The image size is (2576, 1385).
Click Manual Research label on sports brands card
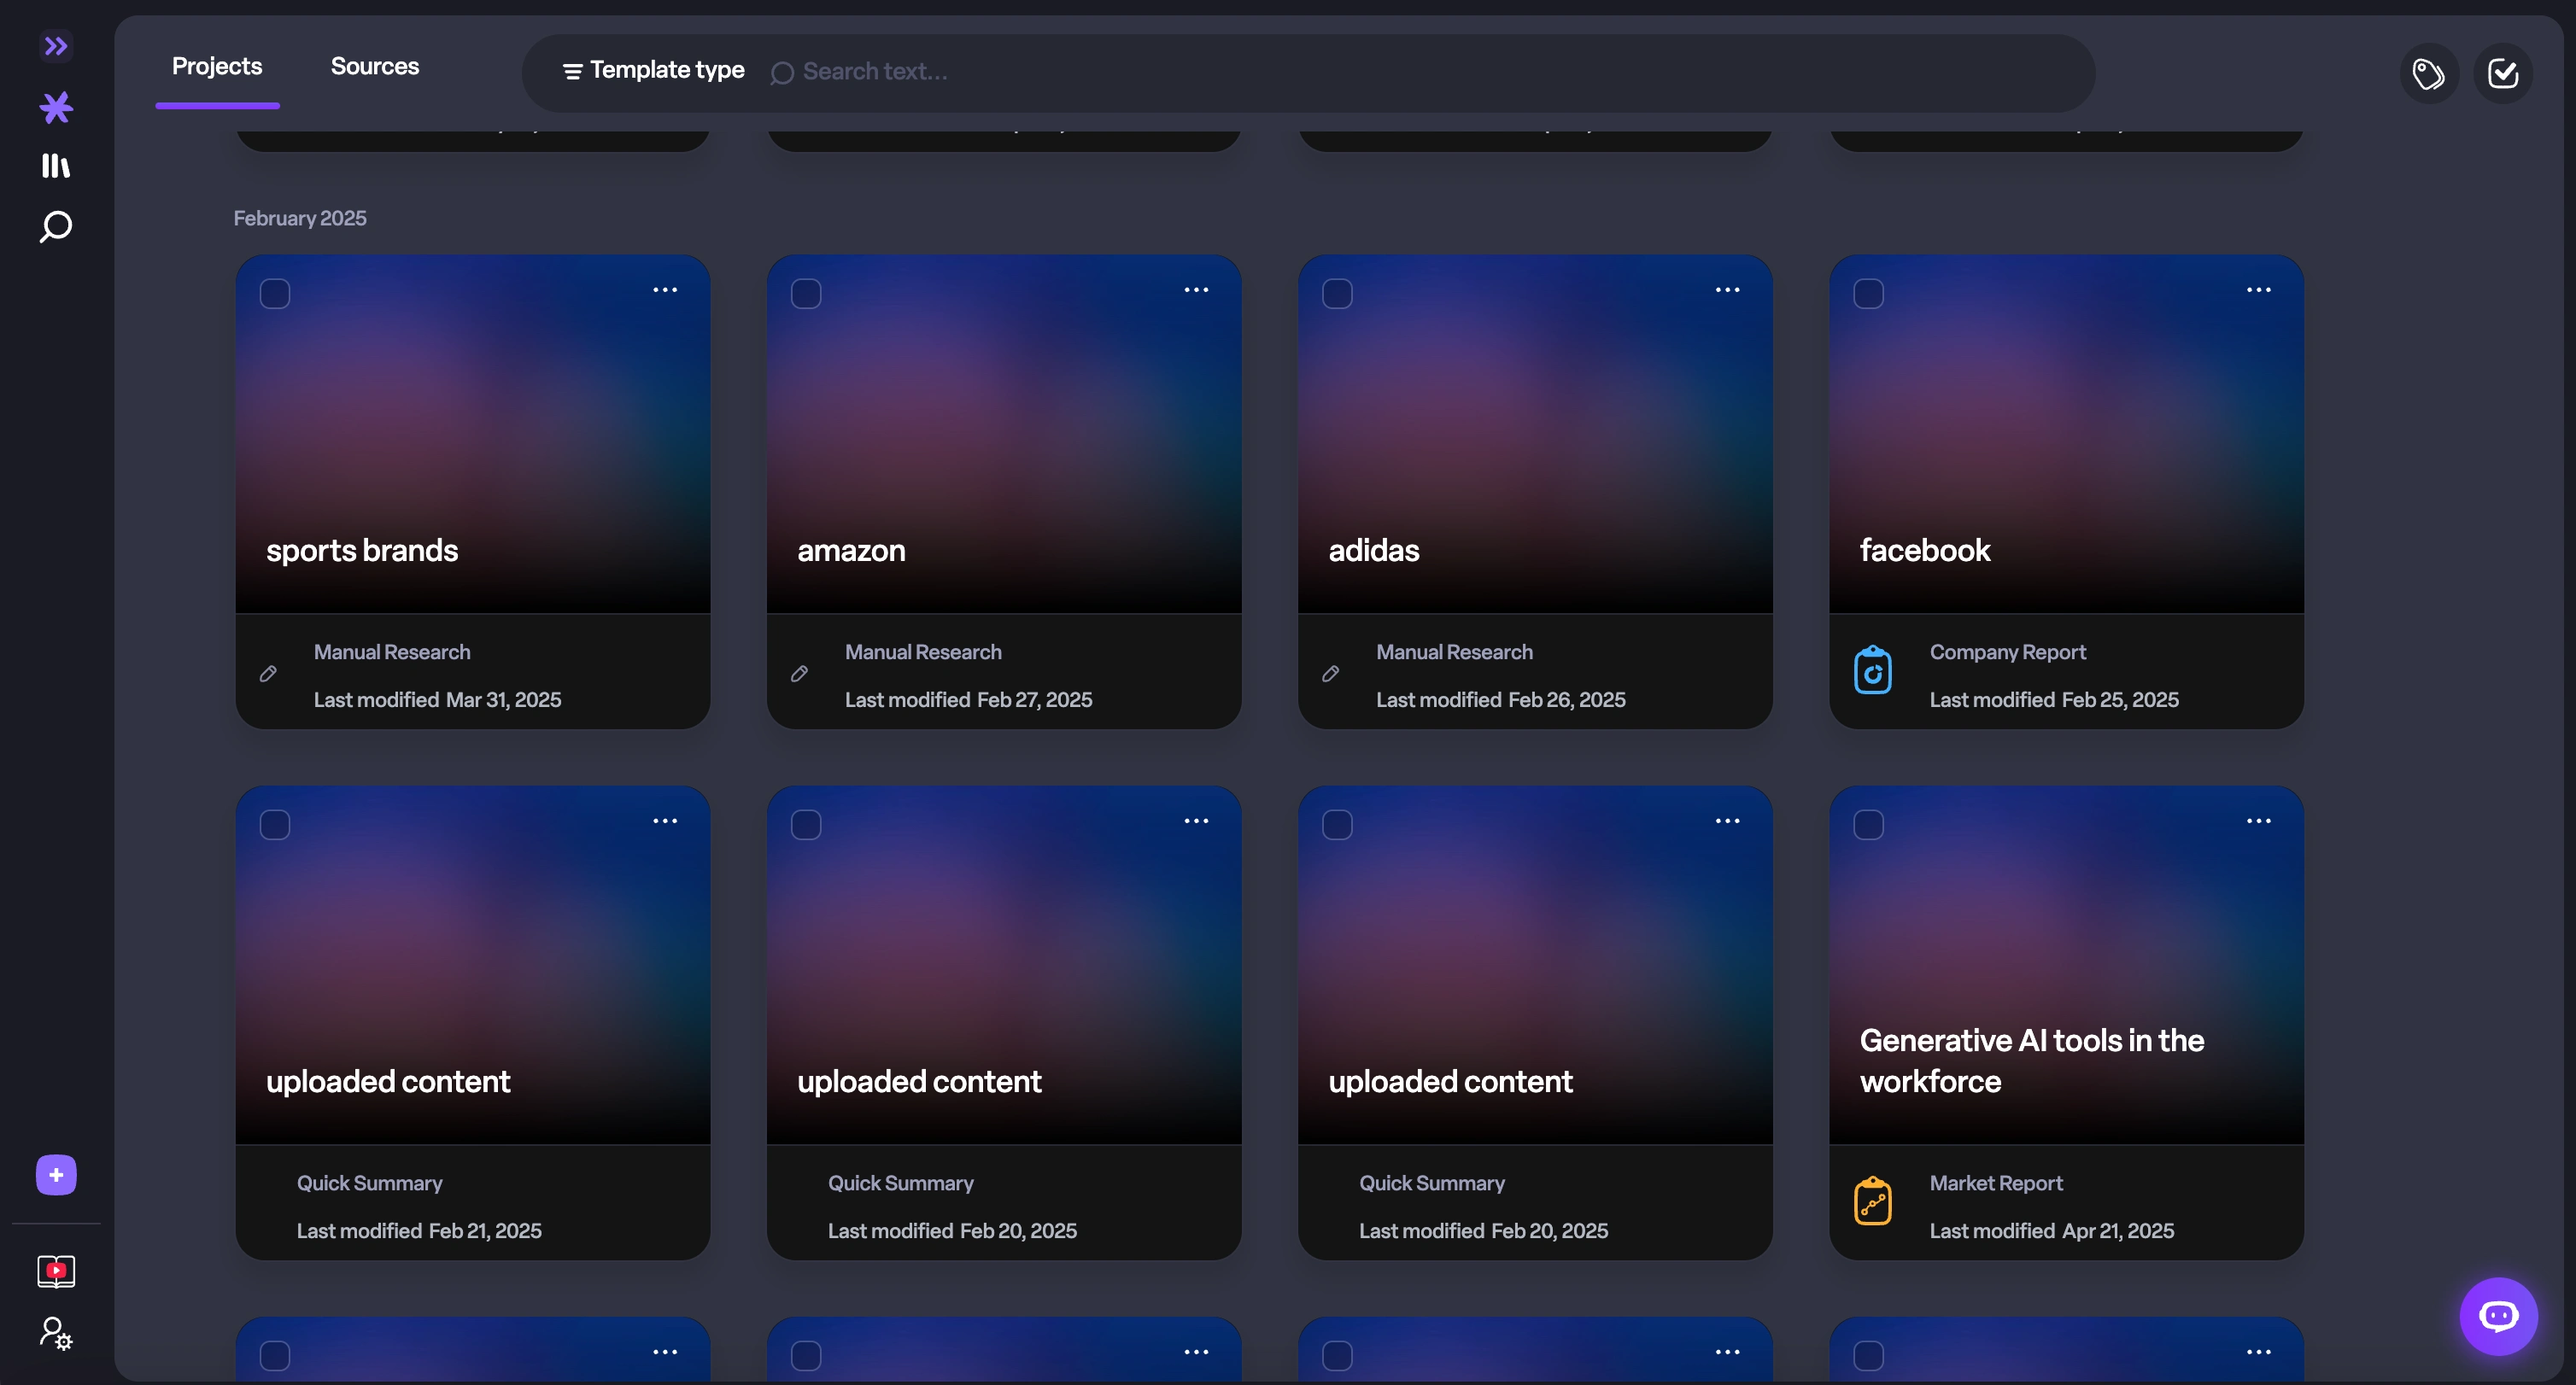click(392, 652)
